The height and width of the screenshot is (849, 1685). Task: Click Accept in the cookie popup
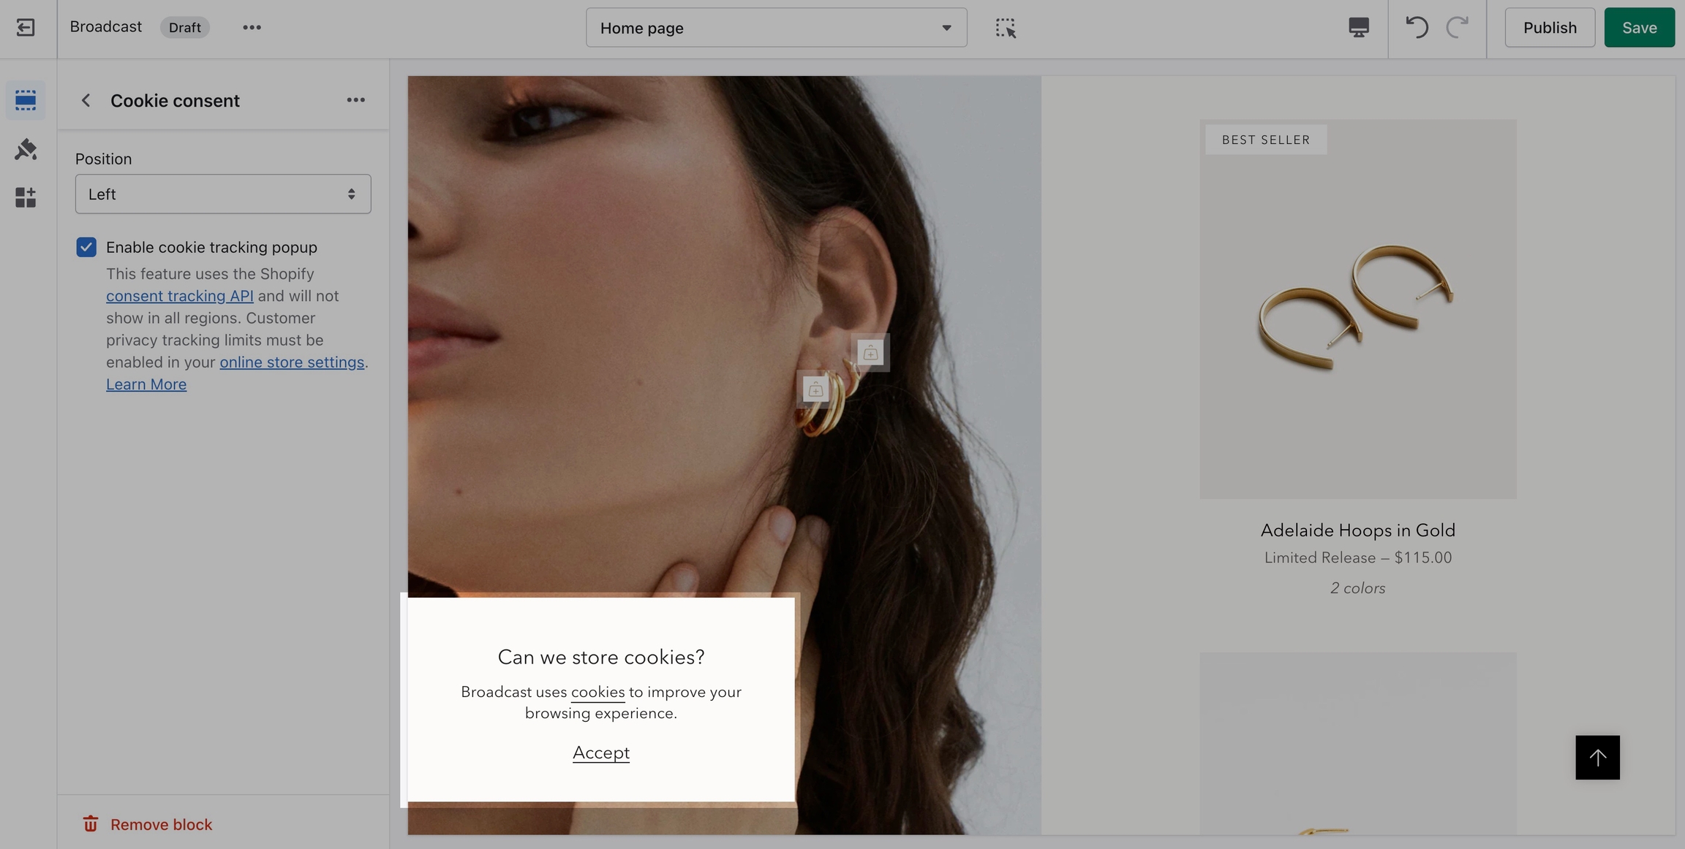click(600, 753)
